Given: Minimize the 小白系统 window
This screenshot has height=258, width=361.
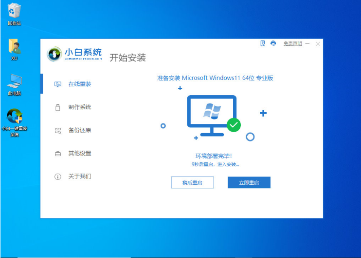Looking at the screenshot, I should (307, 43).
